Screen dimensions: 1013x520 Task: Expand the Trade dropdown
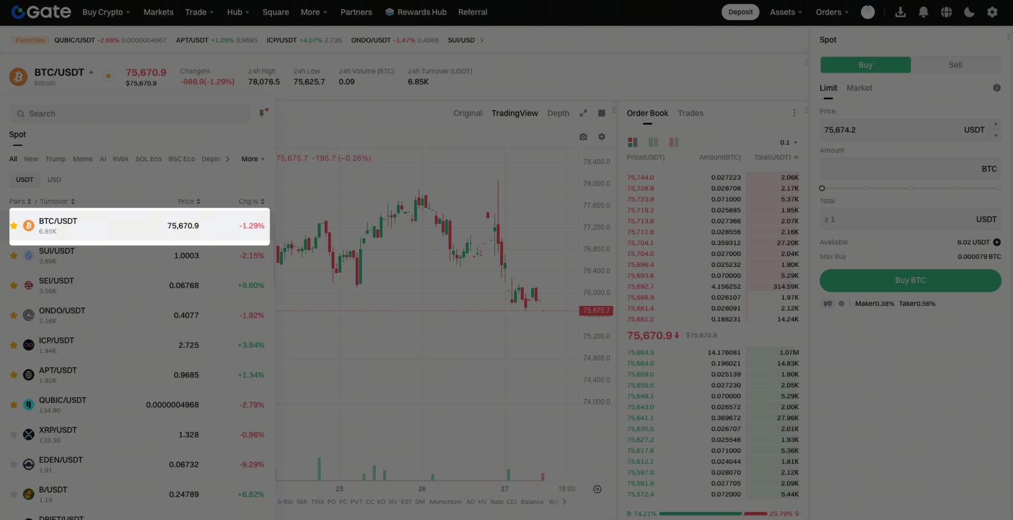[199, 12]
